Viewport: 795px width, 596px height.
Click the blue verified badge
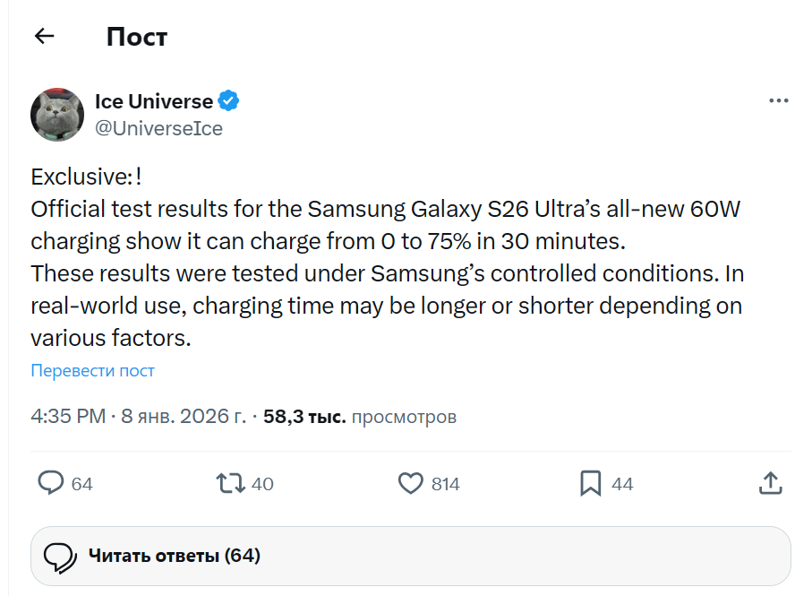point(229,101)
